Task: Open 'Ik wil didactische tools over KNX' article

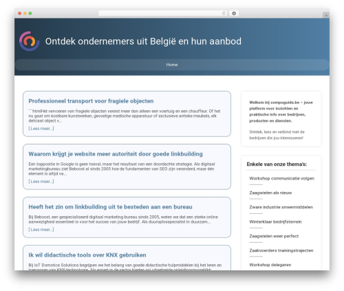Action: (x=87, y=255)
